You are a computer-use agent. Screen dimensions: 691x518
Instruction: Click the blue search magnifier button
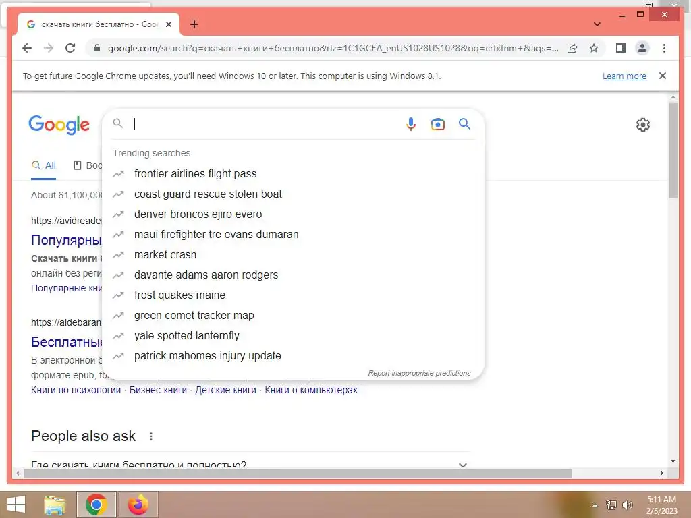tap(464, 124)
